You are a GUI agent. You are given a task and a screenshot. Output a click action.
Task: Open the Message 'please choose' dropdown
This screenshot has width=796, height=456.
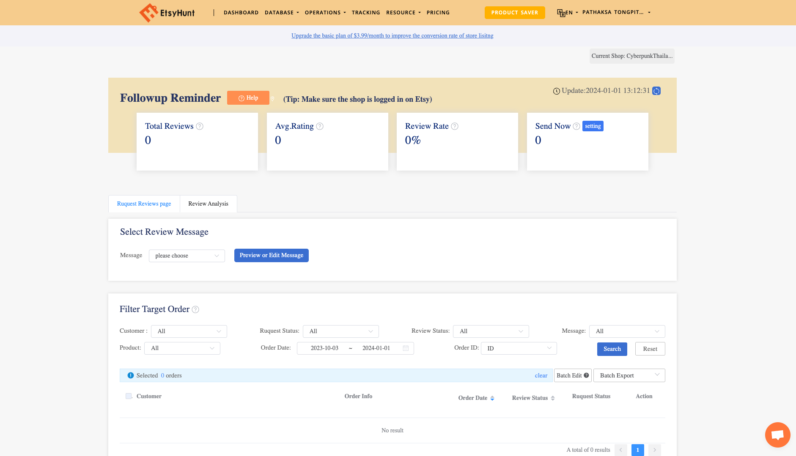(x=187, y=255)
